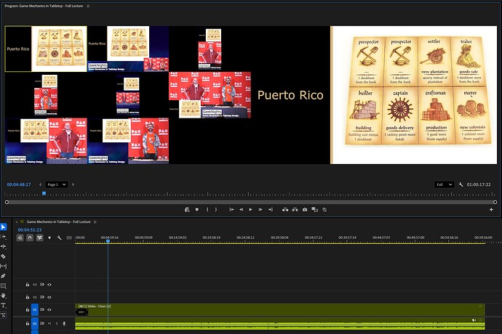The image size is (502, 334).
Task: Toggle insert sequences as nests
Action: pos(20,238)
